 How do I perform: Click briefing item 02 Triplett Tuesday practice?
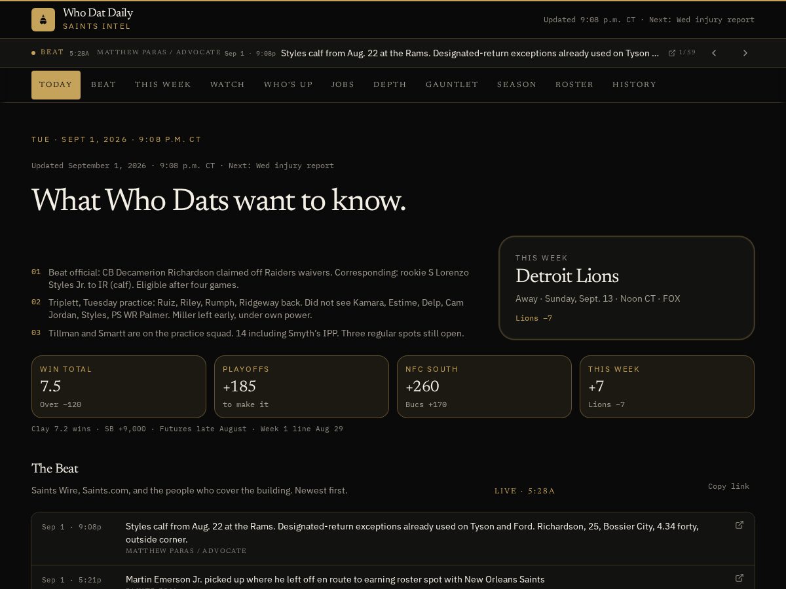250,309
